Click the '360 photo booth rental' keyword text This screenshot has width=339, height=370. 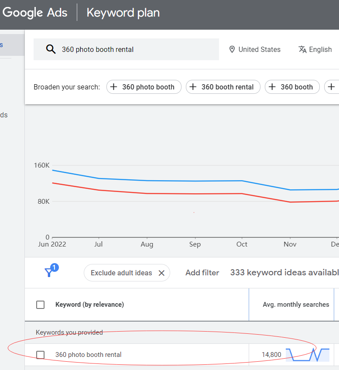89,355
